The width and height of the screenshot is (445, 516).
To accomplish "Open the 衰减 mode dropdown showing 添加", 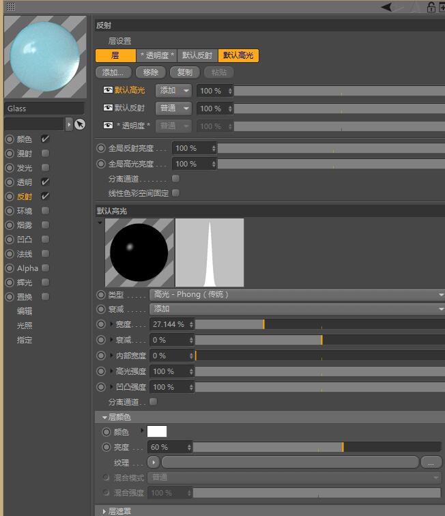I will (297, 309).
